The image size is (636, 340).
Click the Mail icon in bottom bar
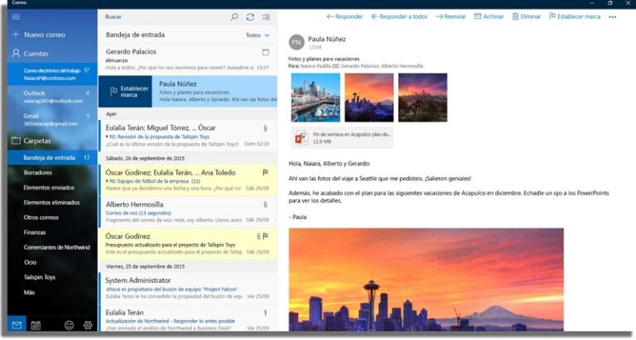click(x=16, y=325)
